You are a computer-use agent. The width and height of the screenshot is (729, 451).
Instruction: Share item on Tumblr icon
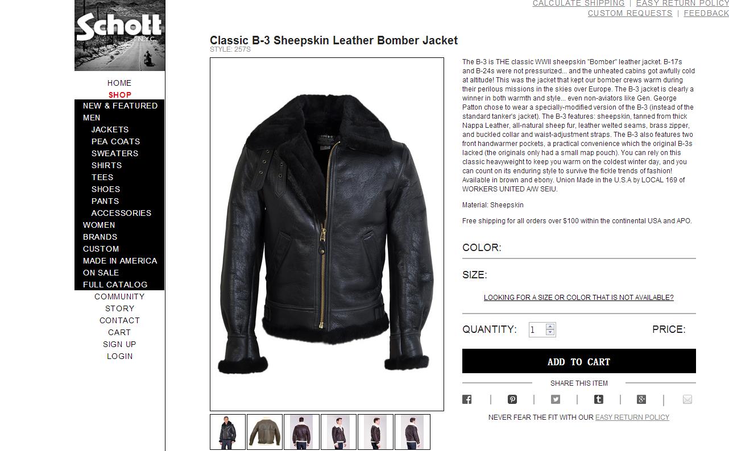(599, 399)
